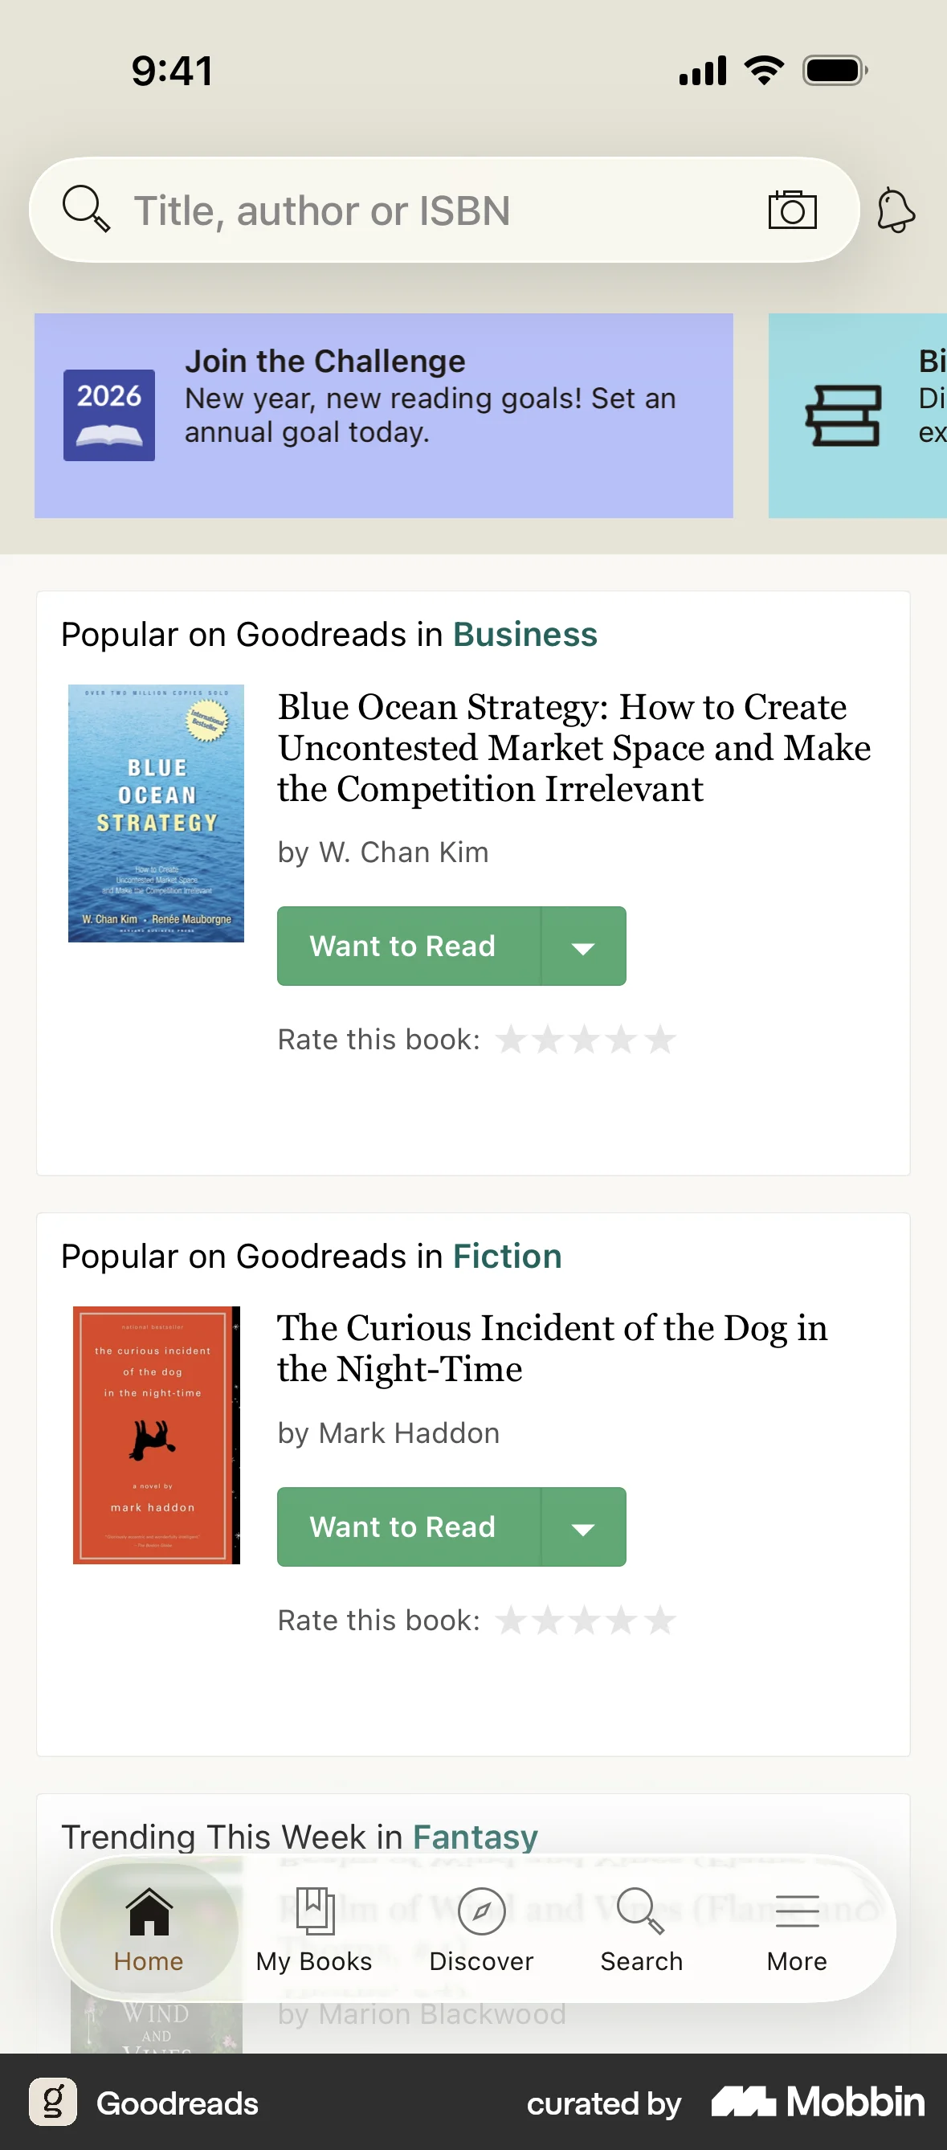Open the barcode scanner camera icon
Viewport: 947px width, 2150px height.
pos(791,210)
